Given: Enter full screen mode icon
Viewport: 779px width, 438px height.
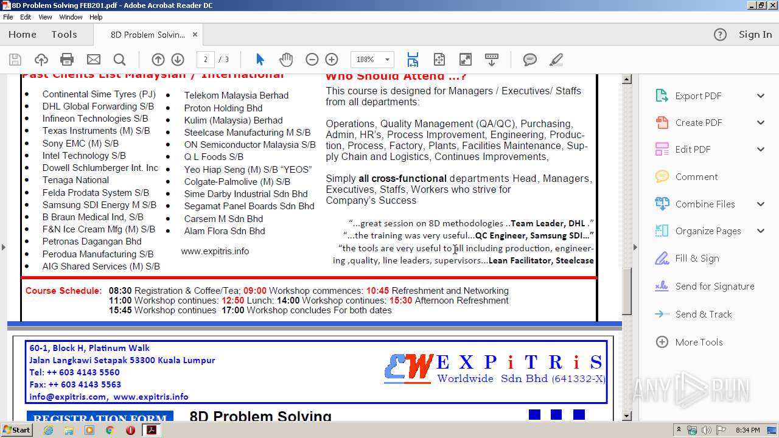Looking at the screenshot, I should pos(466,60).
